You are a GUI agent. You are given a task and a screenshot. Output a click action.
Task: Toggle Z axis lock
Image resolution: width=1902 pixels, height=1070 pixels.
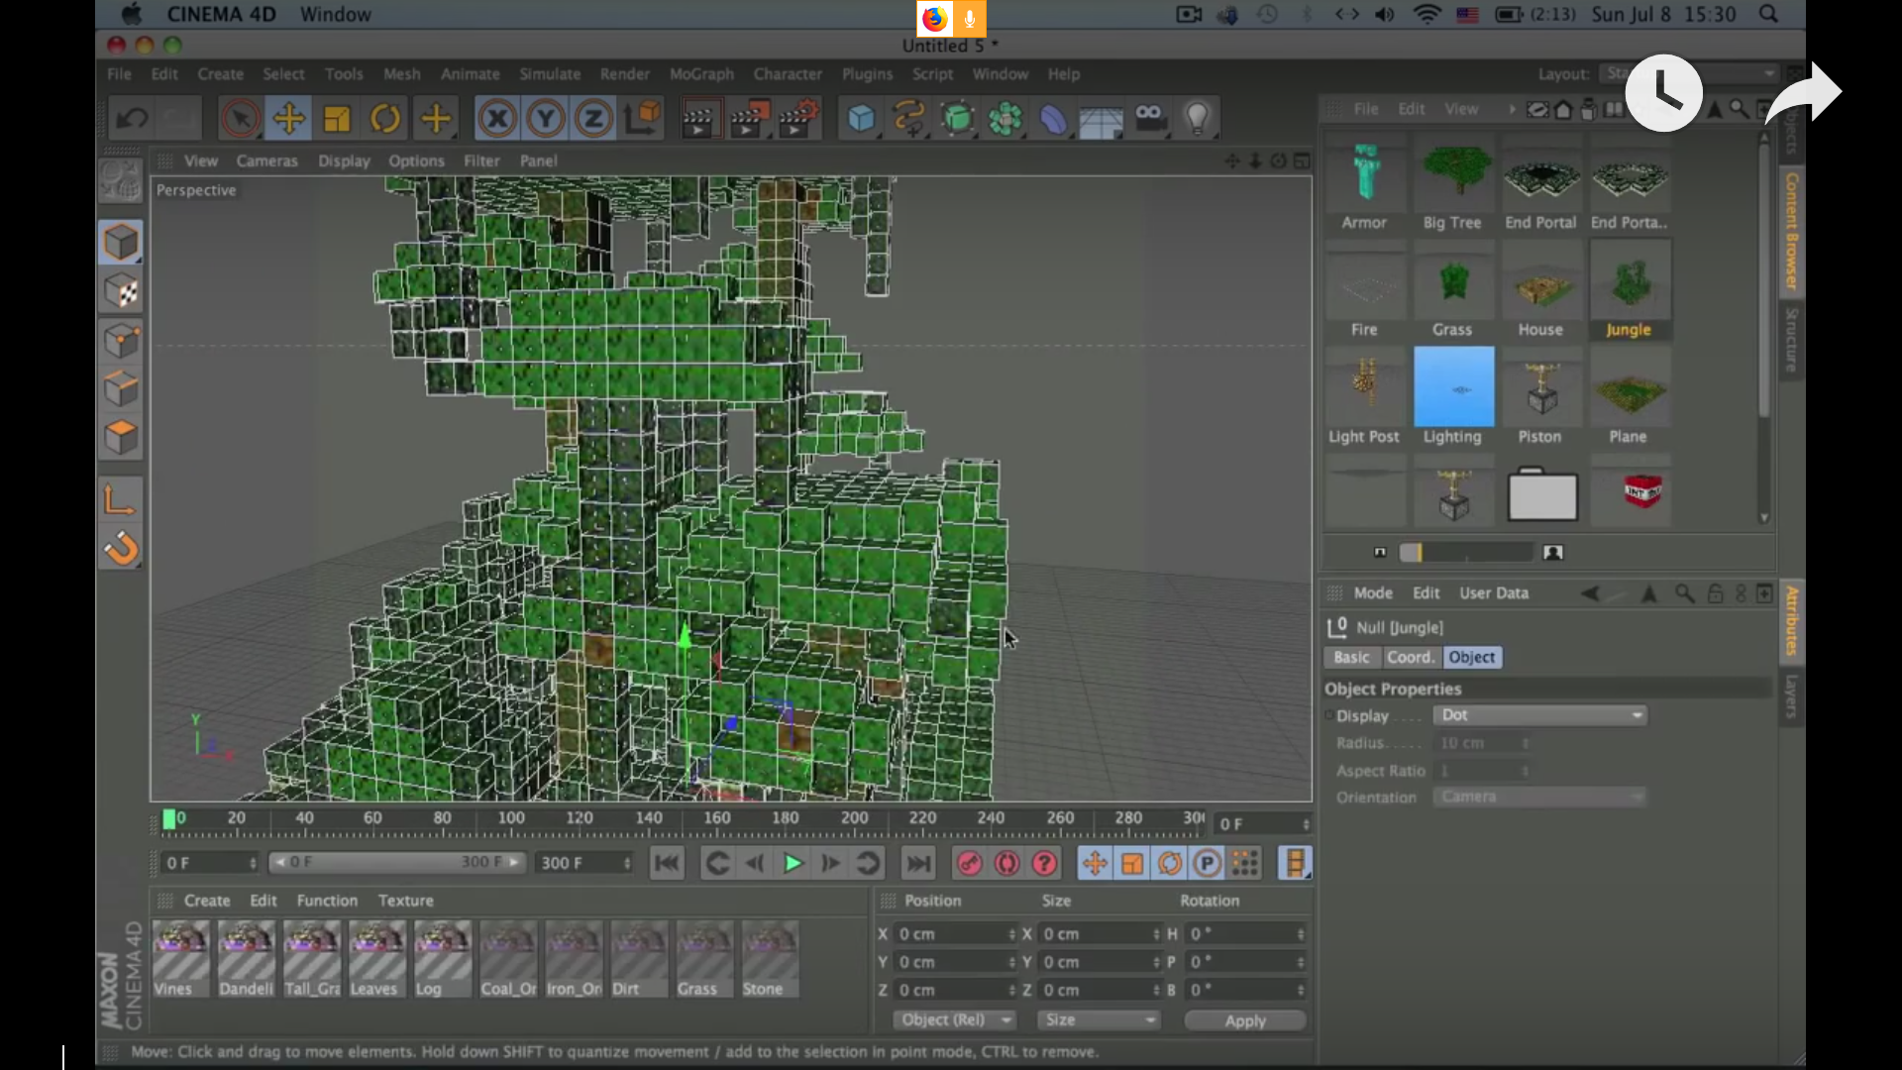[x=593, y=119]
